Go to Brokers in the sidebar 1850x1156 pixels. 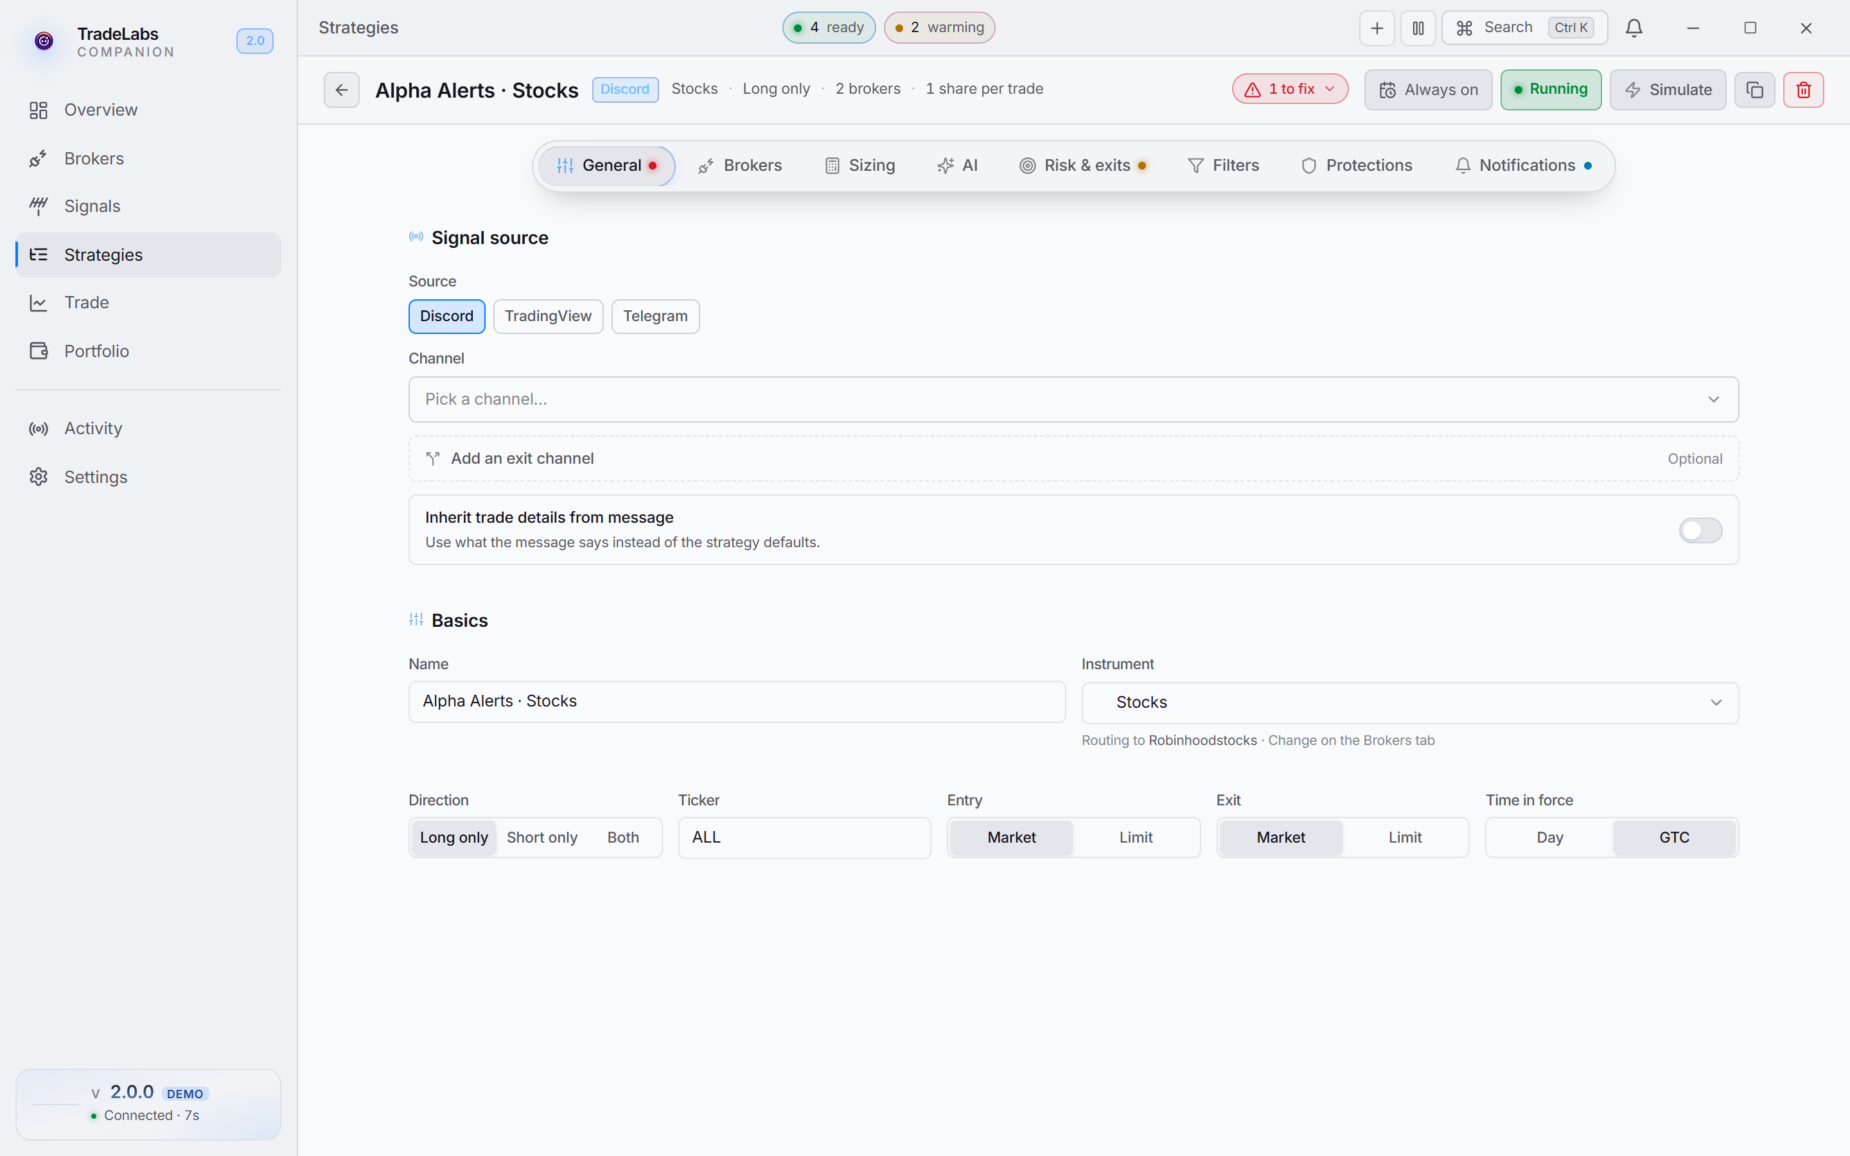148,158
